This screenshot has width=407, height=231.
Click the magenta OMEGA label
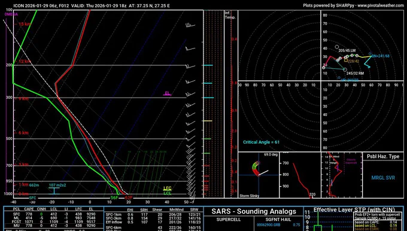(11, 14)
